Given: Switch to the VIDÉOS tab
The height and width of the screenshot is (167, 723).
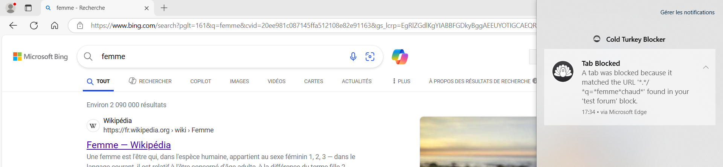Looking at the screenshot, I should (276, 81).
